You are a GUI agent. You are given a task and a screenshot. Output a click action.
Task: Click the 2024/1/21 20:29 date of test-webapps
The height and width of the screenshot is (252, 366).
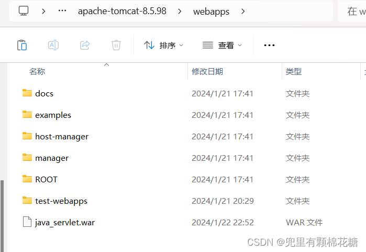pos(223,201)
